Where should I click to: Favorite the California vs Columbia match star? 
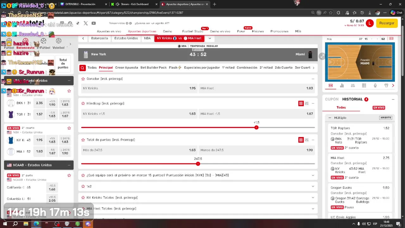point(69,175)
